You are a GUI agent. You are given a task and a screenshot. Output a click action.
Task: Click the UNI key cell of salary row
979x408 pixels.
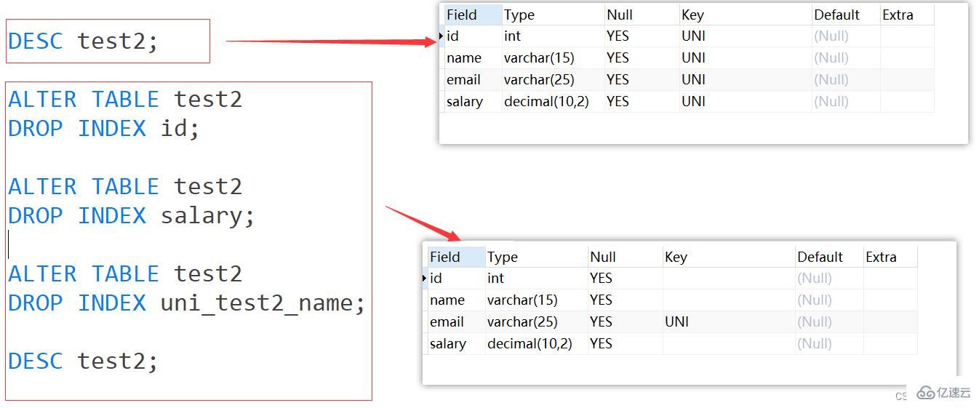(x=746, y=102)
